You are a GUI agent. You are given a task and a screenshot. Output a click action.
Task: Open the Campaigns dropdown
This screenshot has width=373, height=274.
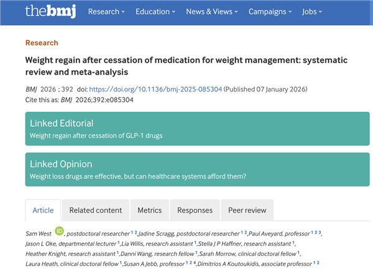[x=270, y=12]
